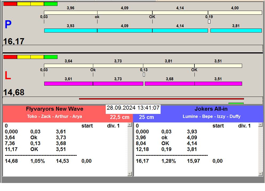
Task: Click the red light in lane P
Action: click(10, 4)
